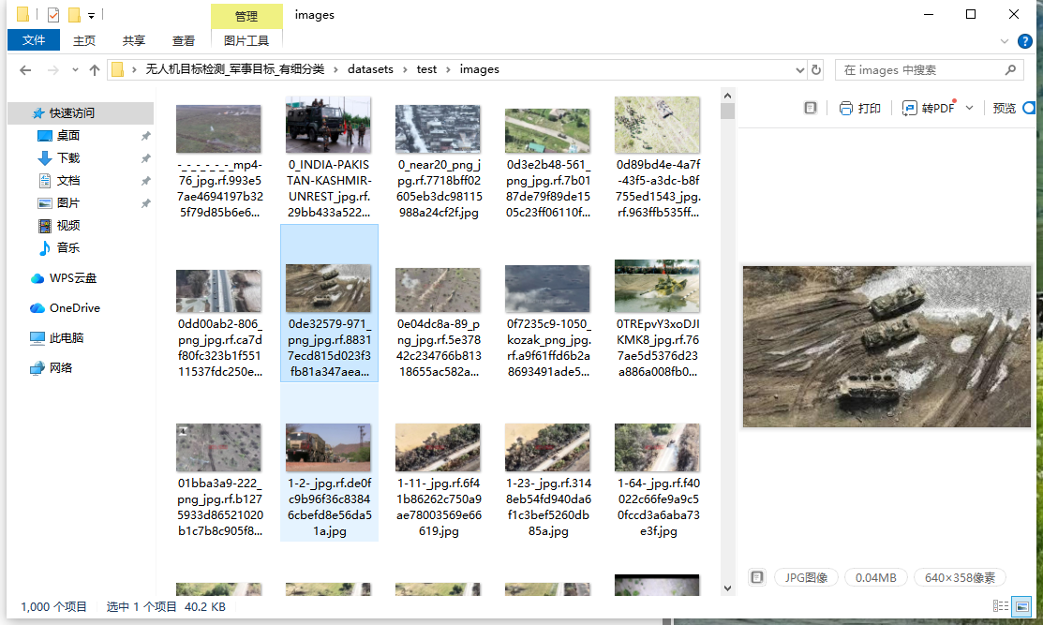Select 网络 in the sidebar

[x=60, y=367]
